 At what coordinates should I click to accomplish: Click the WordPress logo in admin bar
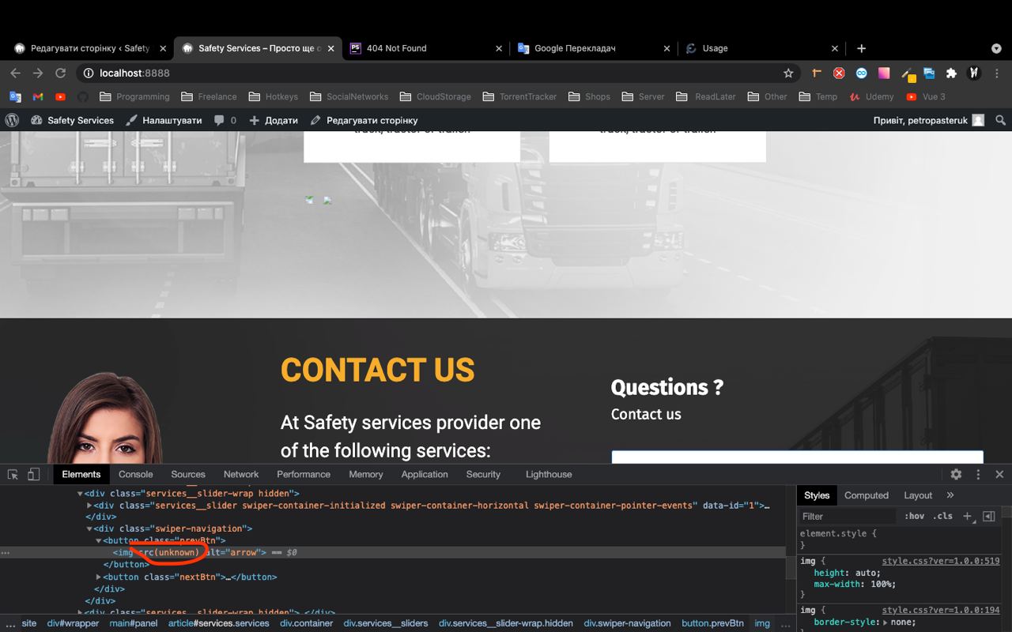coord(12,120)
